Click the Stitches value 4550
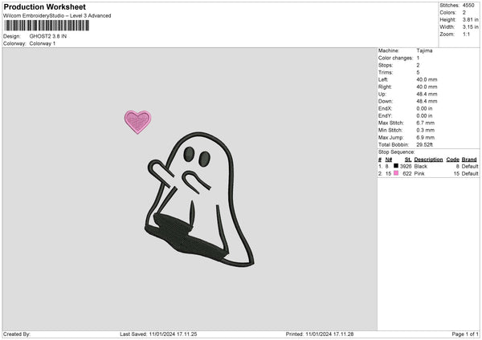 [x=468, y=6]
